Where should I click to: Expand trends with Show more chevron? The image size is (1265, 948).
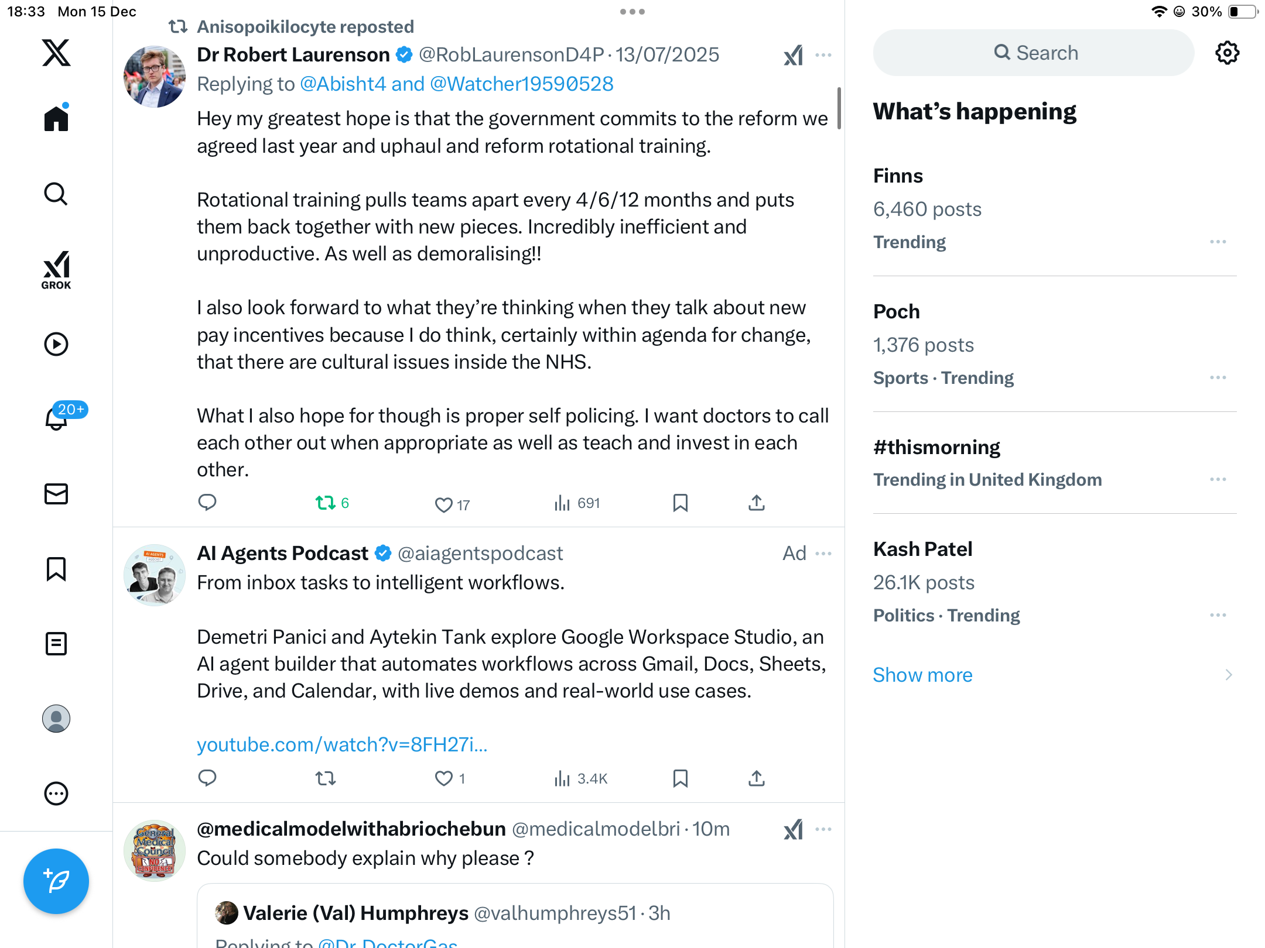(1228, 675)
